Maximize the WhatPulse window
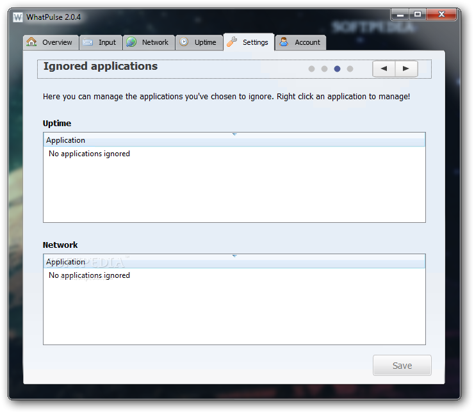Screen dimensions: 474x413 [x=418, y=14]
